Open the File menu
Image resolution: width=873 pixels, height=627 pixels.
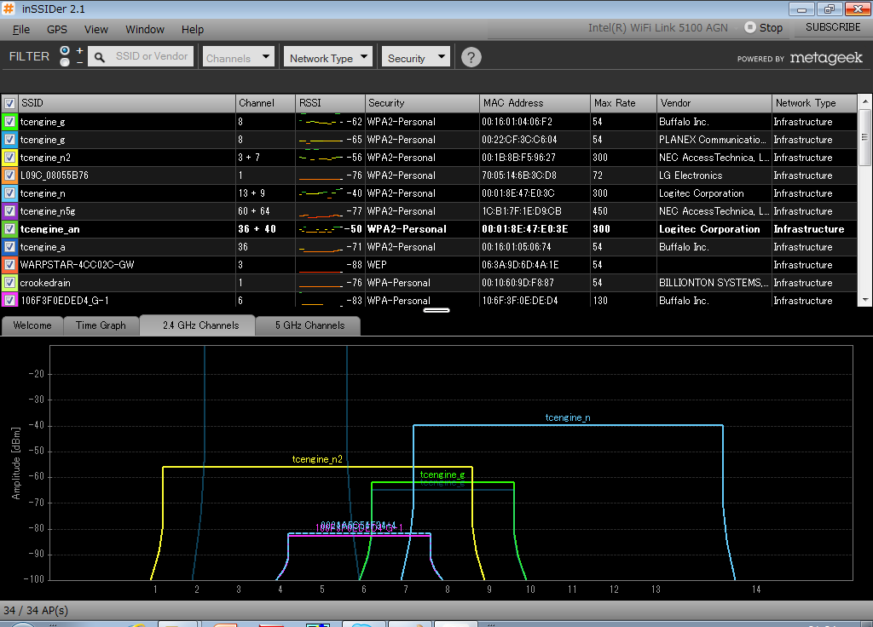pos(21,30)
